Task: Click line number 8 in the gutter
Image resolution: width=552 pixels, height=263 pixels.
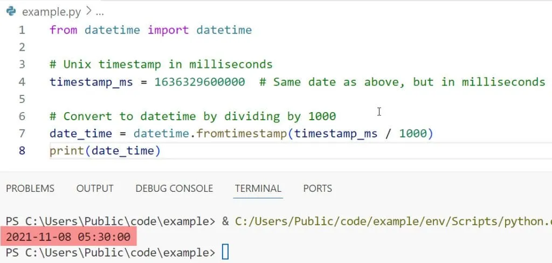Action: tap(22, 151)
